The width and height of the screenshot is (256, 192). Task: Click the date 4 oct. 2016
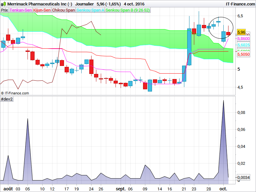[x=134, y=4]
